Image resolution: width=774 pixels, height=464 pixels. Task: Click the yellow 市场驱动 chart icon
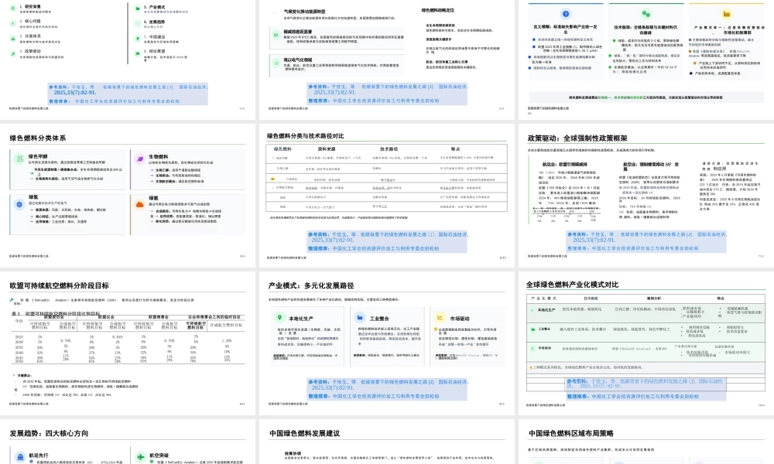pyautogui.click(x=440, y=316)
